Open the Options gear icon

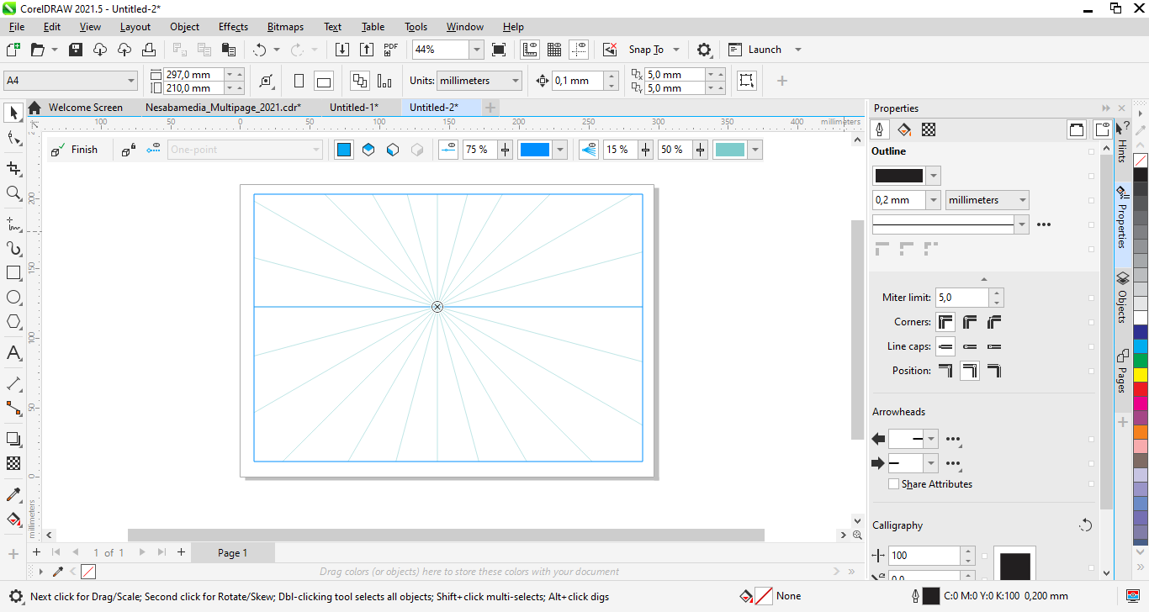pos(704,50)
